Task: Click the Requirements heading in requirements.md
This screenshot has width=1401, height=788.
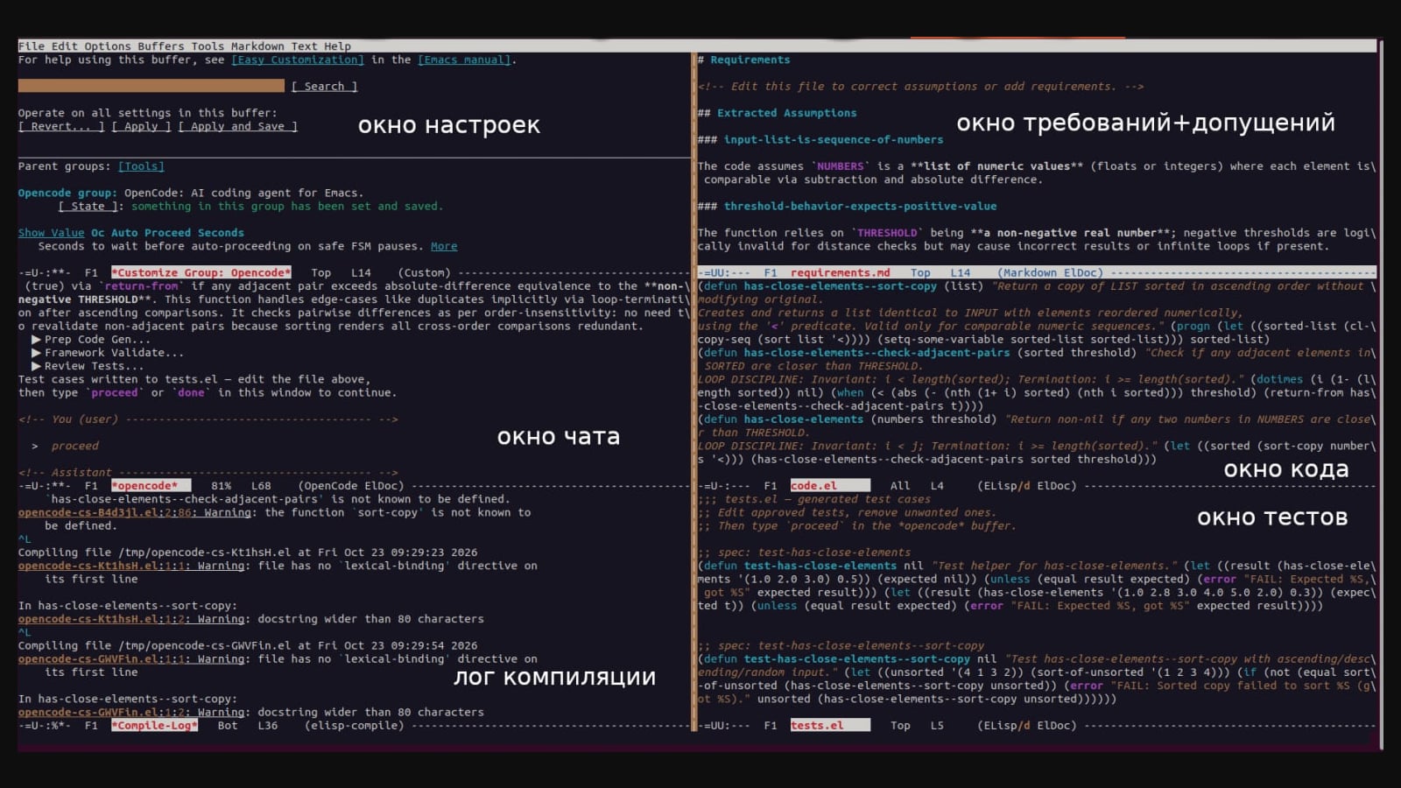Action: click(744, 60)
